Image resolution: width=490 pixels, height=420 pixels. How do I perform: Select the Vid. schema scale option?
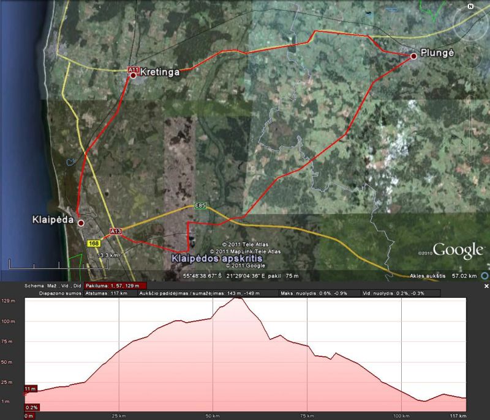pos(66,286)
